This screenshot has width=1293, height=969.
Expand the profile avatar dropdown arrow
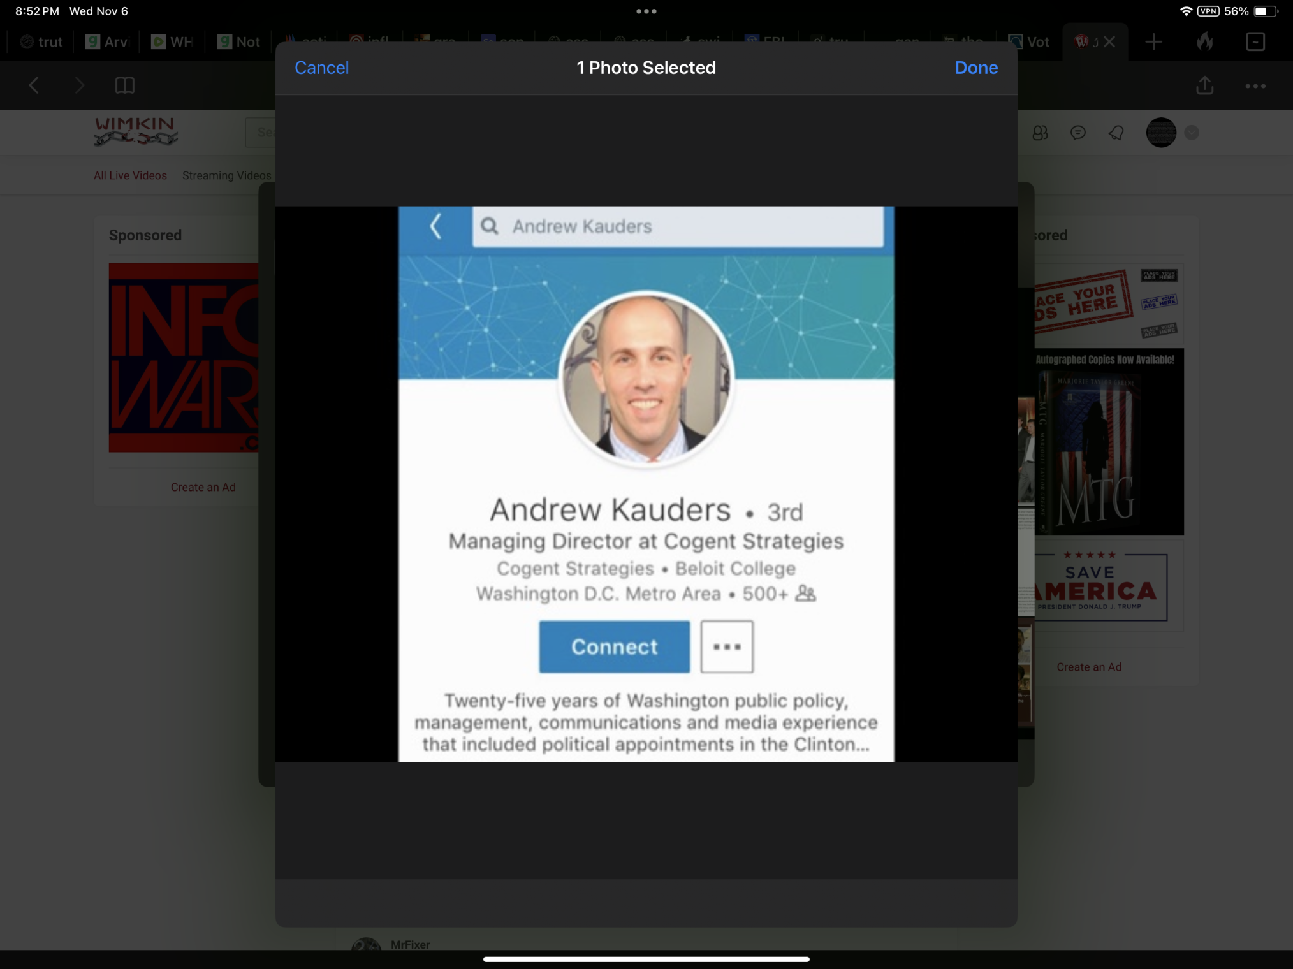[1191, 133]
